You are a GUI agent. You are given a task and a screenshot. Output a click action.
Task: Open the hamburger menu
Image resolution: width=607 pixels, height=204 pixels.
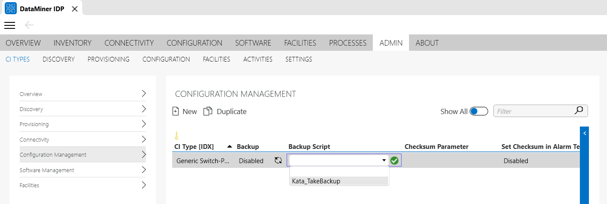(x=9, y=25)
